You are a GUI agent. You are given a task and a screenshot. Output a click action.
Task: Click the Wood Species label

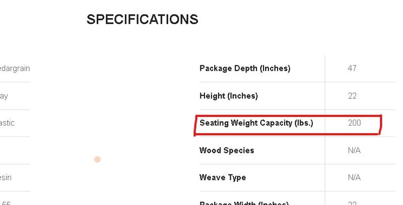[x=227, y=150]
